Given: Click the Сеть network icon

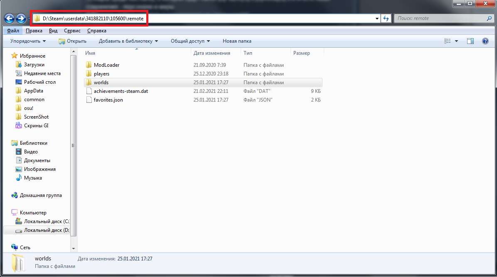Looking at the screenshot, I should [x=14, y=247].
